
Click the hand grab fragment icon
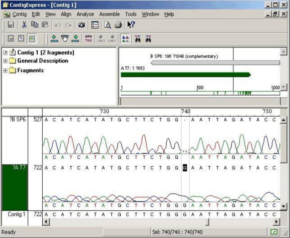[x=65, y=39]
